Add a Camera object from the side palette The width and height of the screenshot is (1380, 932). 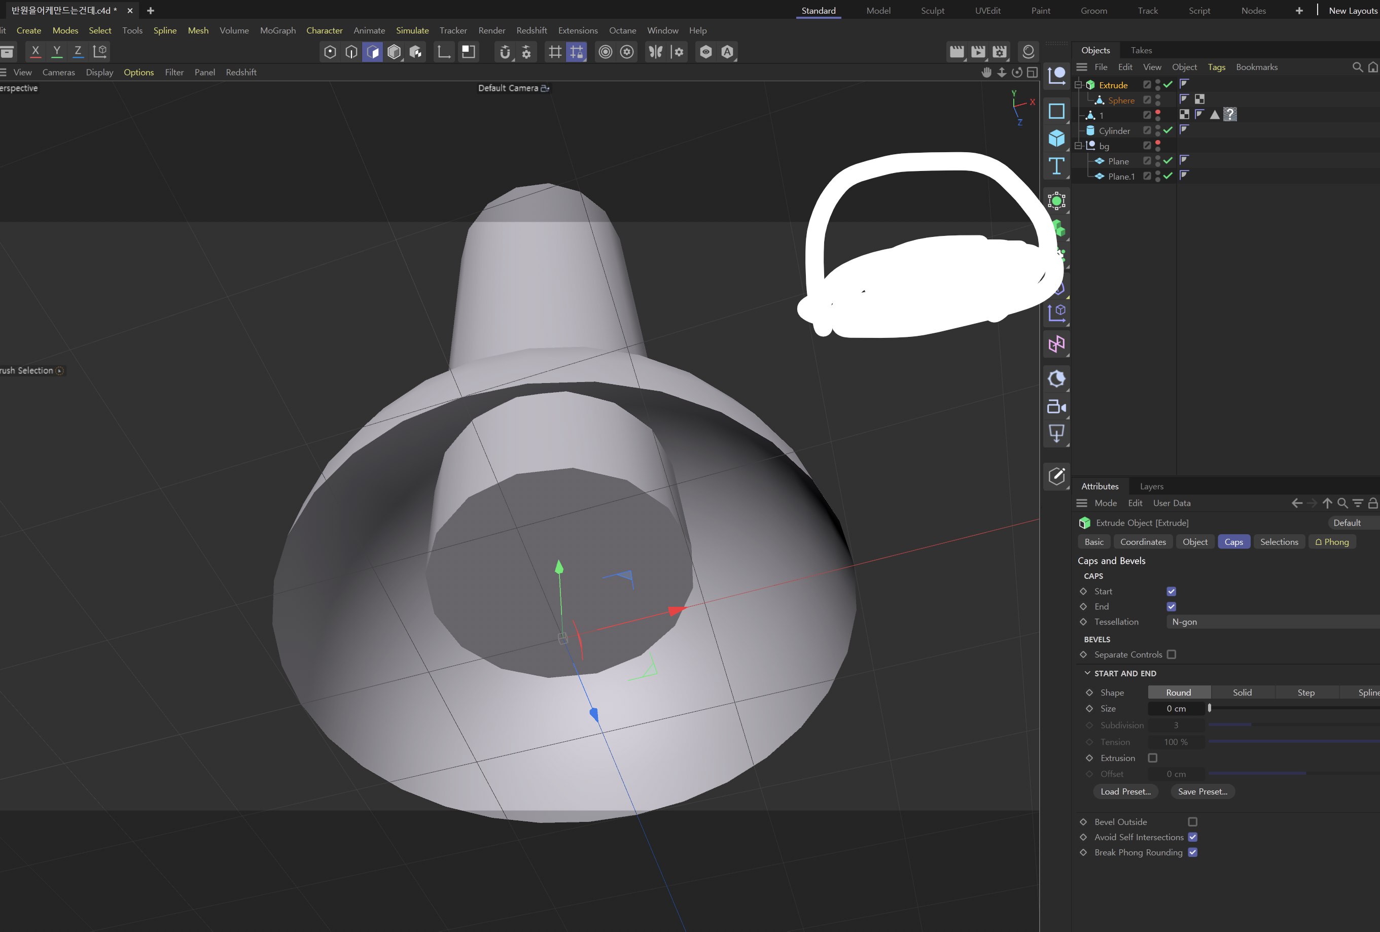click(x=1056, y=407)
